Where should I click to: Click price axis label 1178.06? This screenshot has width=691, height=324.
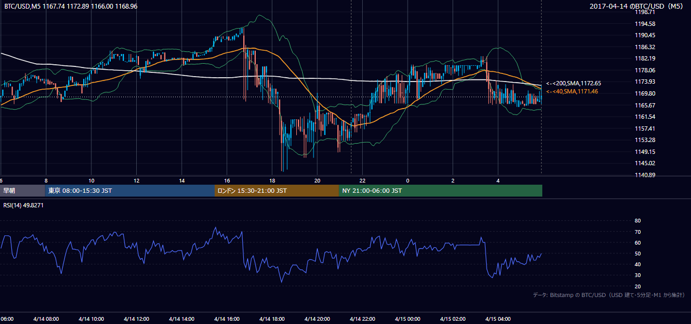645,70
